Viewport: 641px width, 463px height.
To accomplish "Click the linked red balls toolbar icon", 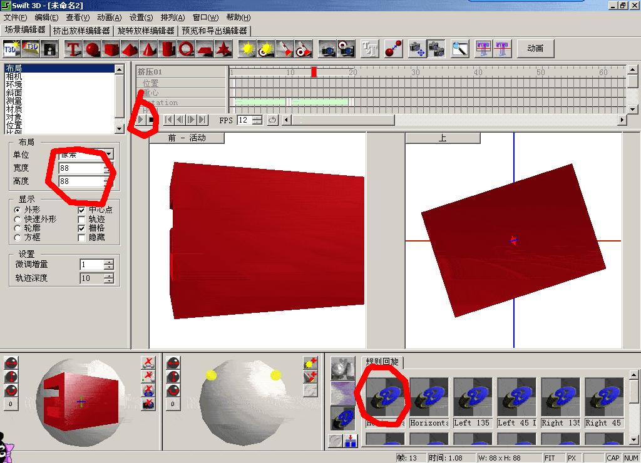I will 394,49.
